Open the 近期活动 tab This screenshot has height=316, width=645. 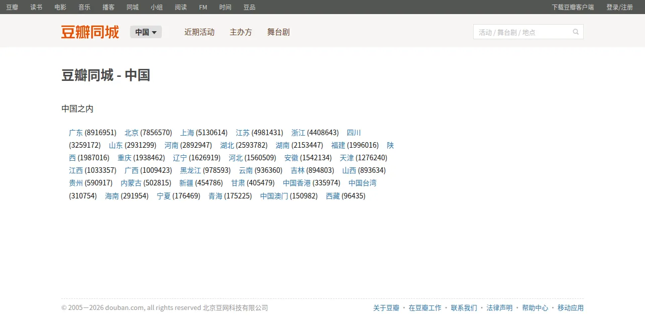click(x=199, y=32)
